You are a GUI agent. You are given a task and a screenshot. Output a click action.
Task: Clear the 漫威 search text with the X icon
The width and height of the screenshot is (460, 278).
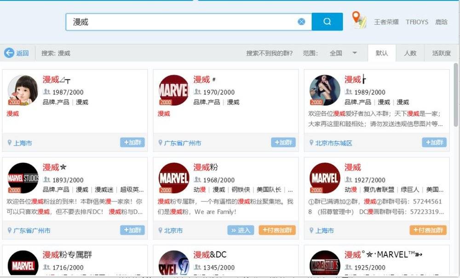pos(301,22)
